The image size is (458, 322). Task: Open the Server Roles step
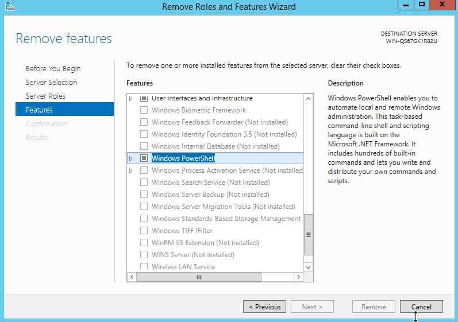(x=45, y=96)
